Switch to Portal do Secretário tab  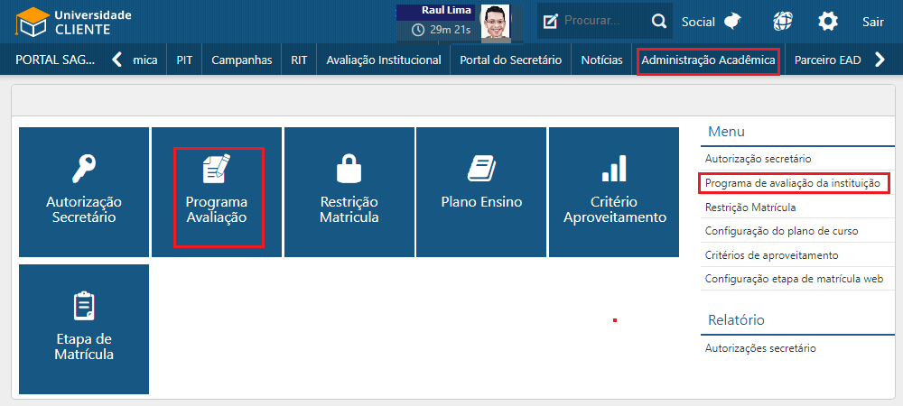pyautogui.click(x=510, y=60)
